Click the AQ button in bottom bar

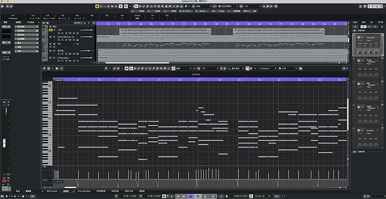point(32,196)
